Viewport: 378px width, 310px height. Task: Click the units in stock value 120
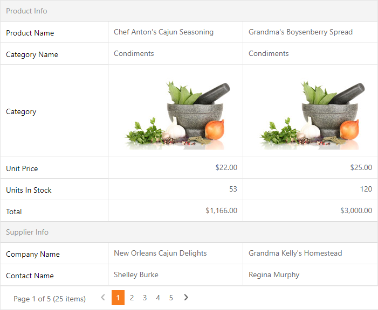(366, 189)
